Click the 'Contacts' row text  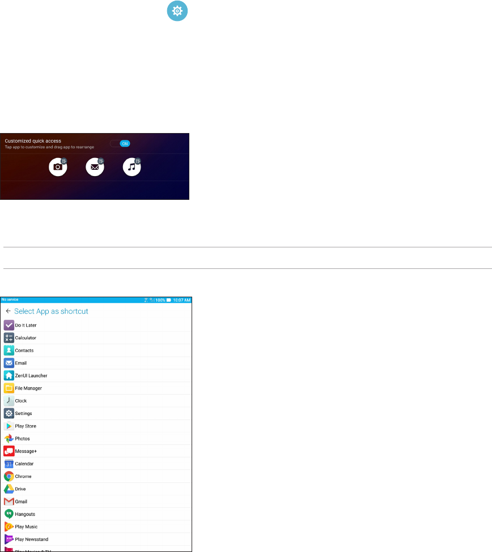pyautogui.click(x=24, y=350)
